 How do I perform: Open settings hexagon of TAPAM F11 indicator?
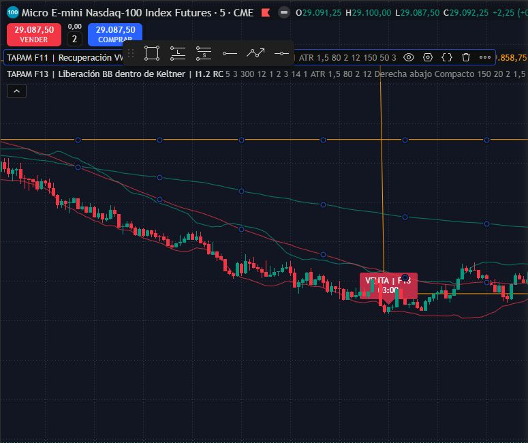tap(428, 58)
